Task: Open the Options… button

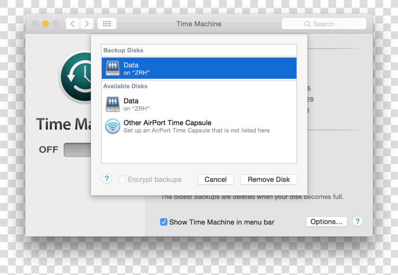Action: [x=326, y=222]
